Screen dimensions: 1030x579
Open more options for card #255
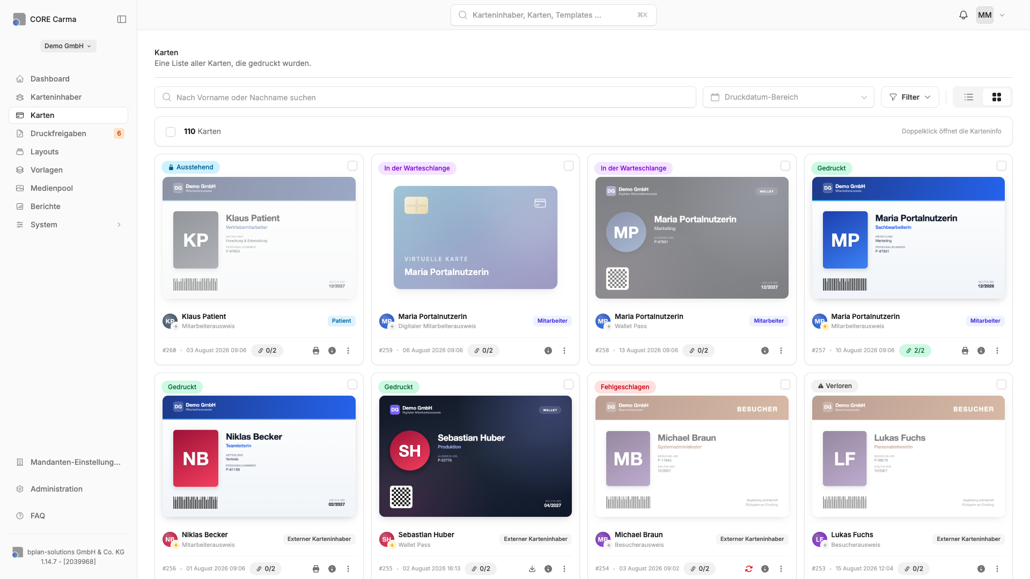point(564,569)
